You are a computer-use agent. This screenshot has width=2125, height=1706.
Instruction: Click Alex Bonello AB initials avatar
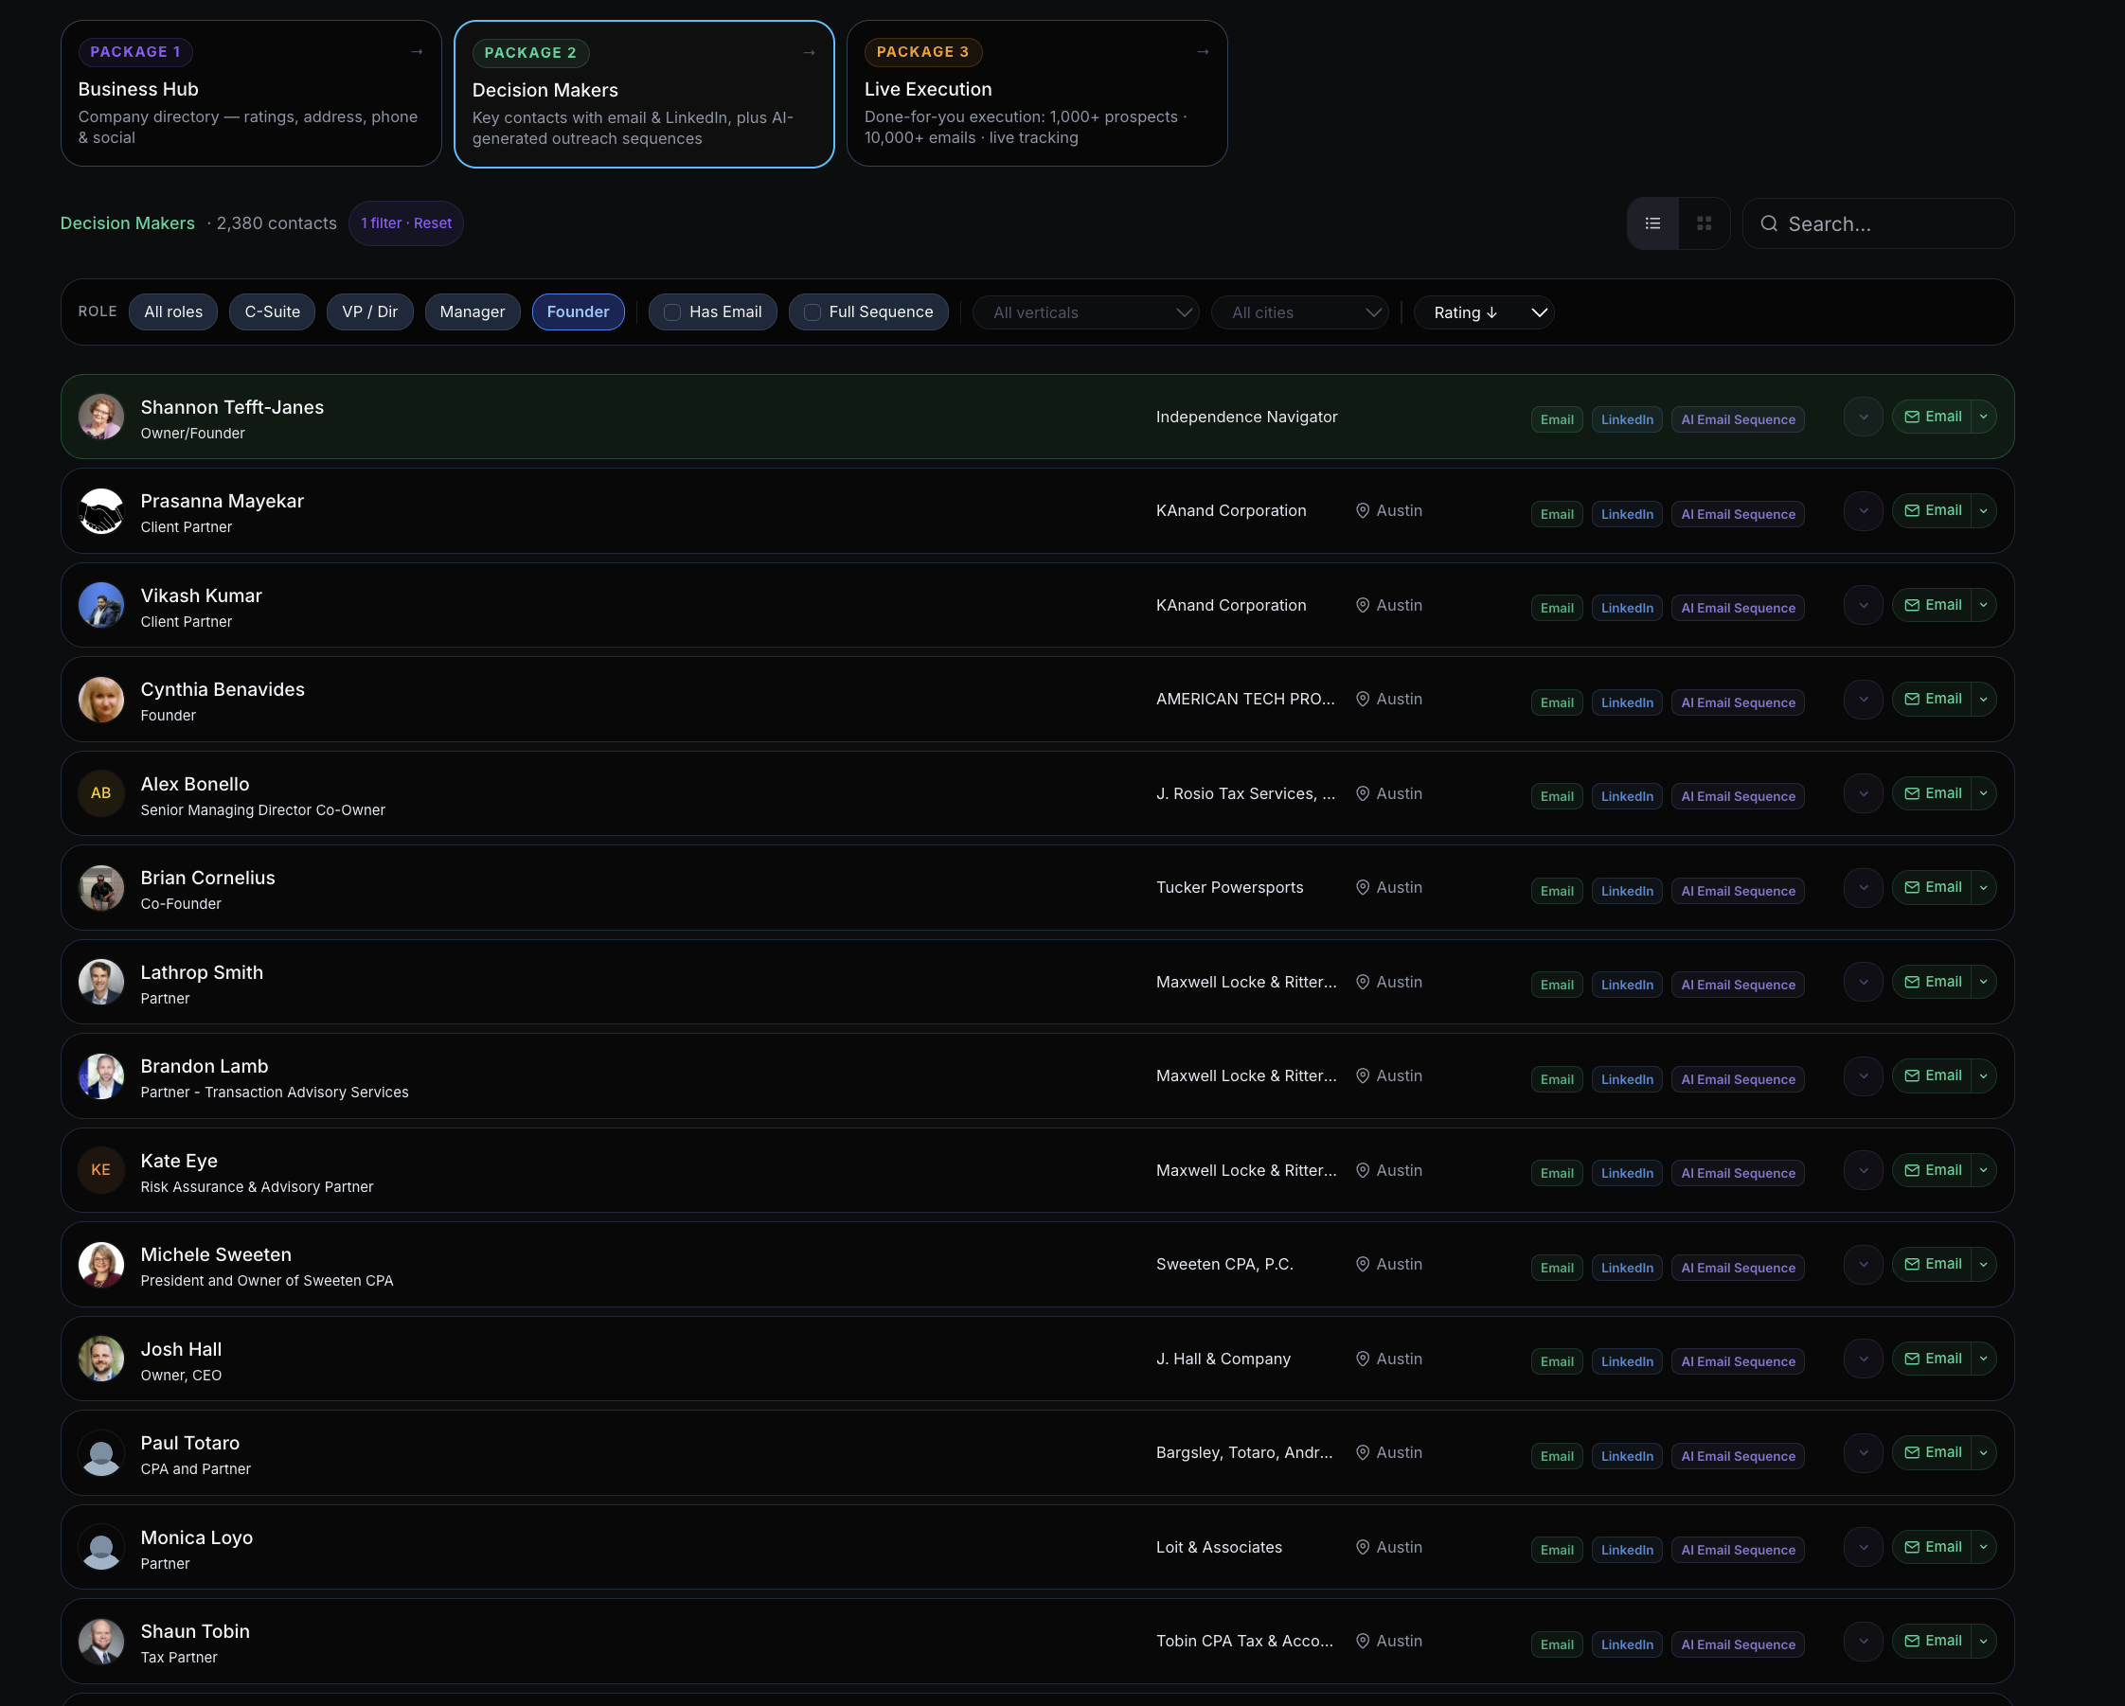(100, 793)
